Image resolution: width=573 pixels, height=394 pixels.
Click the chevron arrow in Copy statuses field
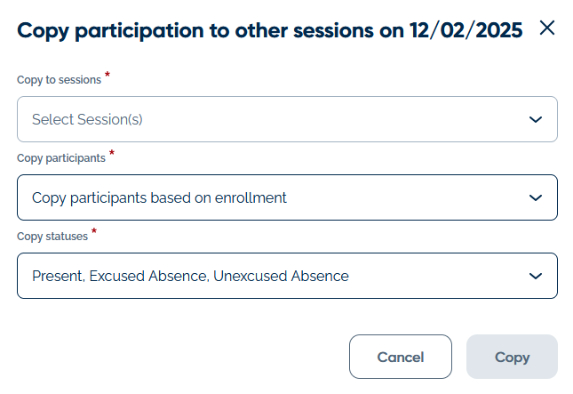pyautogui.click(x=535, y=276)
